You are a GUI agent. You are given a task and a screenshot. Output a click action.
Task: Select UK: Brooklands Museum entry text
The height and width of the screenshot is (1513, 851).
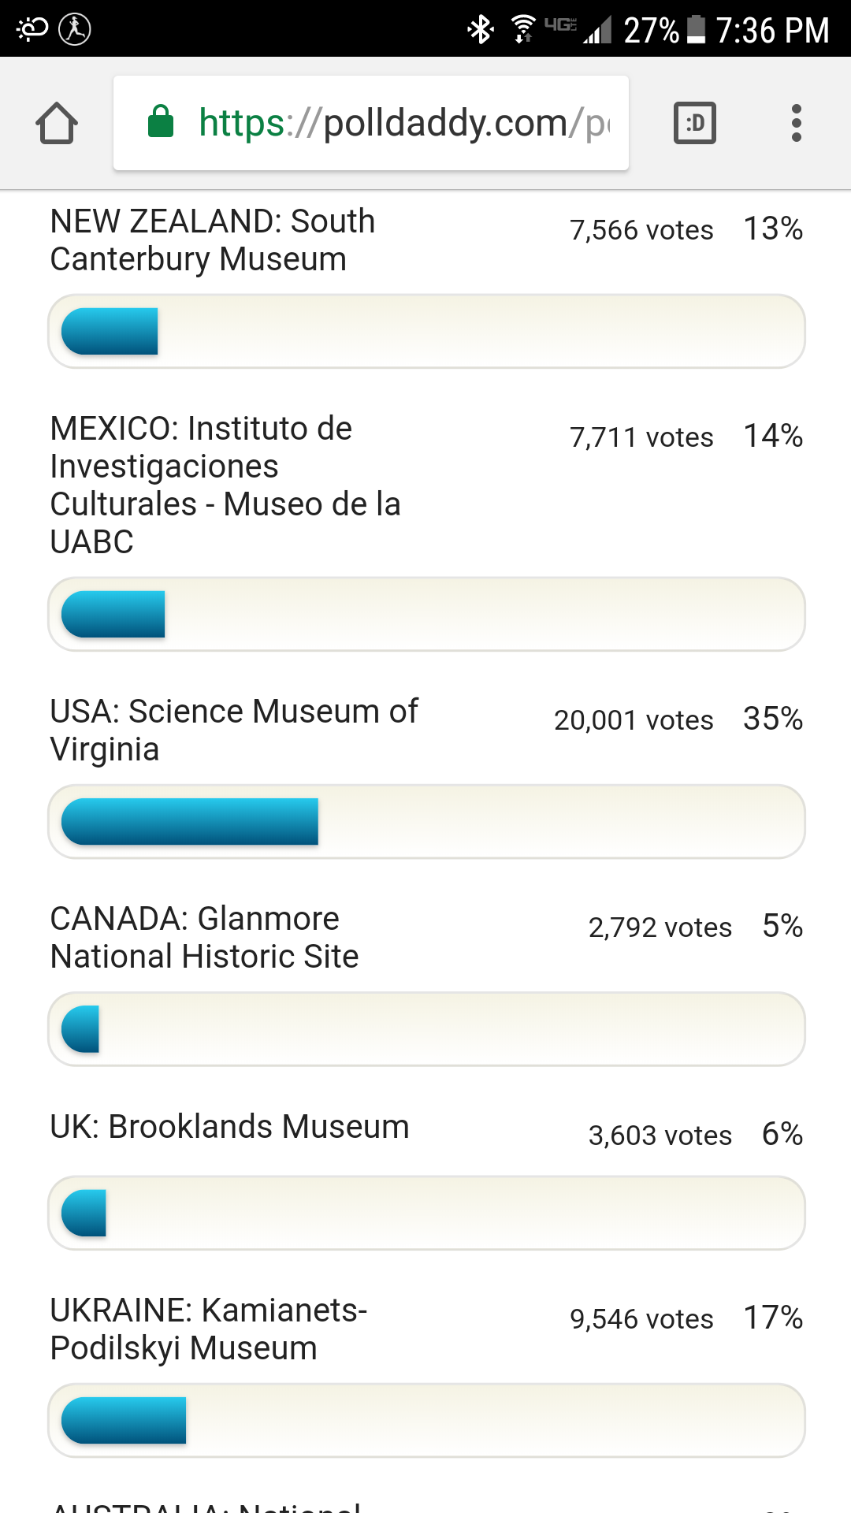229,1127
